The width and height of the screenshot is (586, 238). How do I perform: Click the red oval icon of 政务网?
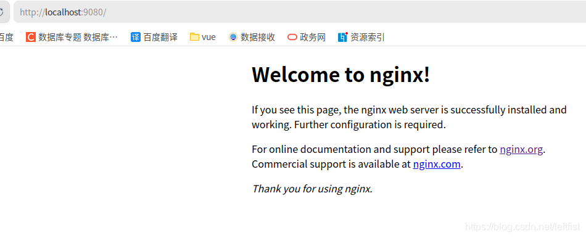point(292,37)
